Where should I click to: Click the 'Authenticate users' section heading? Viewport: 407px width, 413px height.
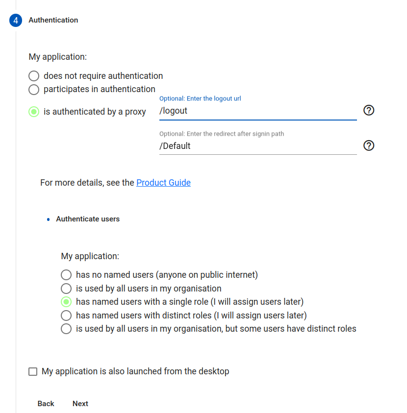[x=88, y=219]
